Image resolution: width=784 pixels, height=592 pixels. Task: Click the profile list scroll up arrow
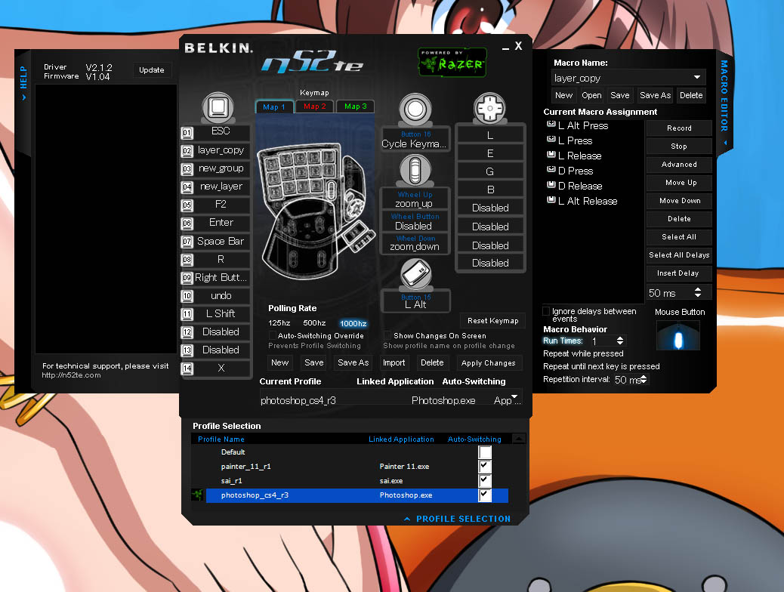(519, 439)
